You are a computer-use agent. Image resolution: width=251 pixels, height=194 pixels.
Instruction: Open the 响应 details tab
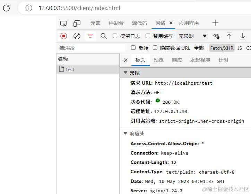[177, 60]
